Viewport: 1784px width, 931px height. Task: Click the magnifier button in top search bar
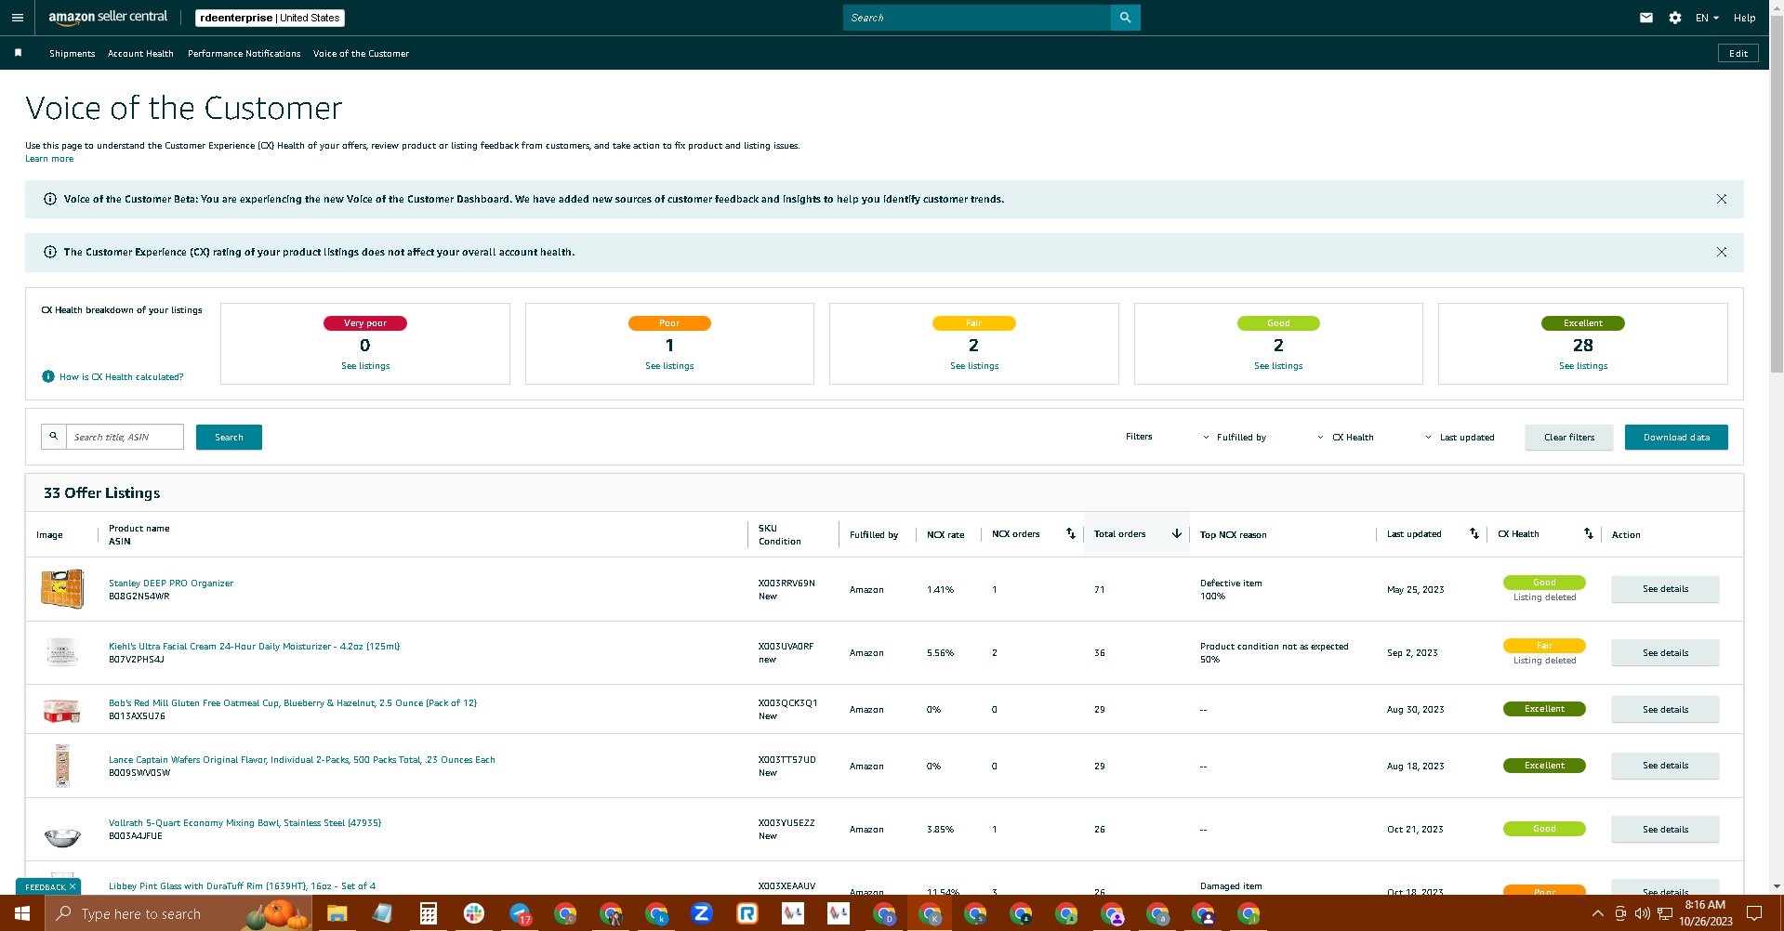point(1125,18)
